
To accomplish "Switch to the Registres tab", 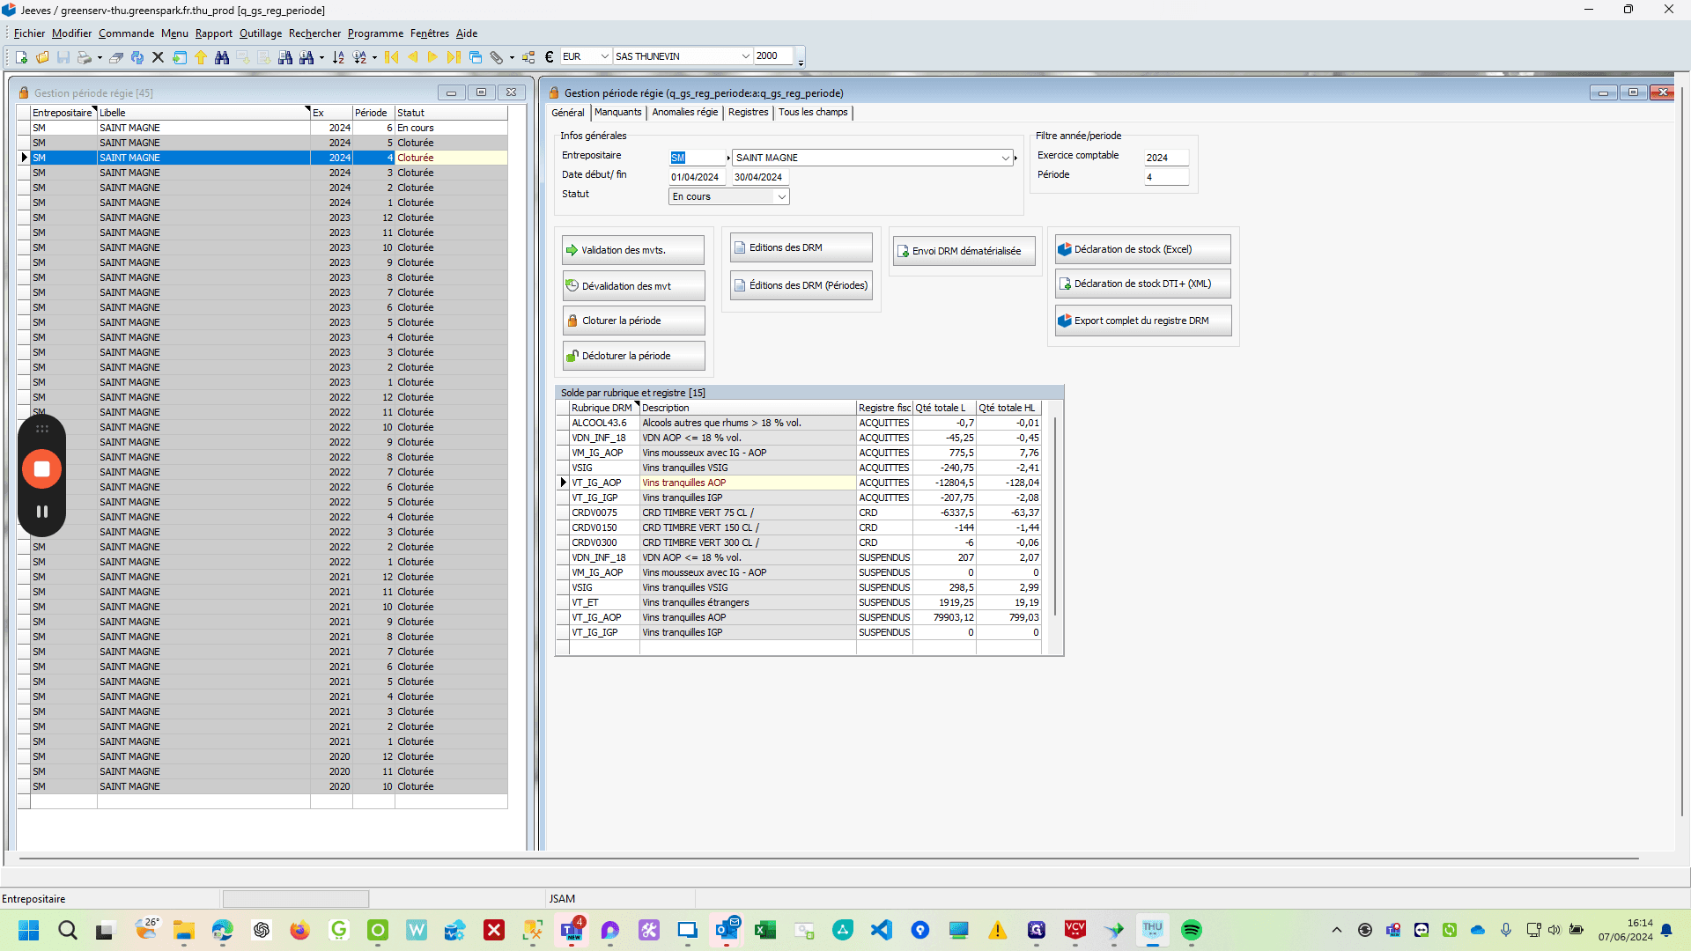I will (749, 113).
